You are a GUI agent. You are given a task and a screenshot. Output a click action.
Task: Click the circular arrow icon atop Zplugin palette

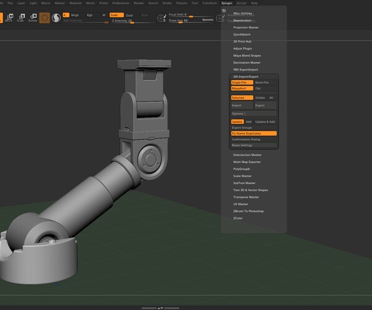pyautogui.click(x=224, y=11)
